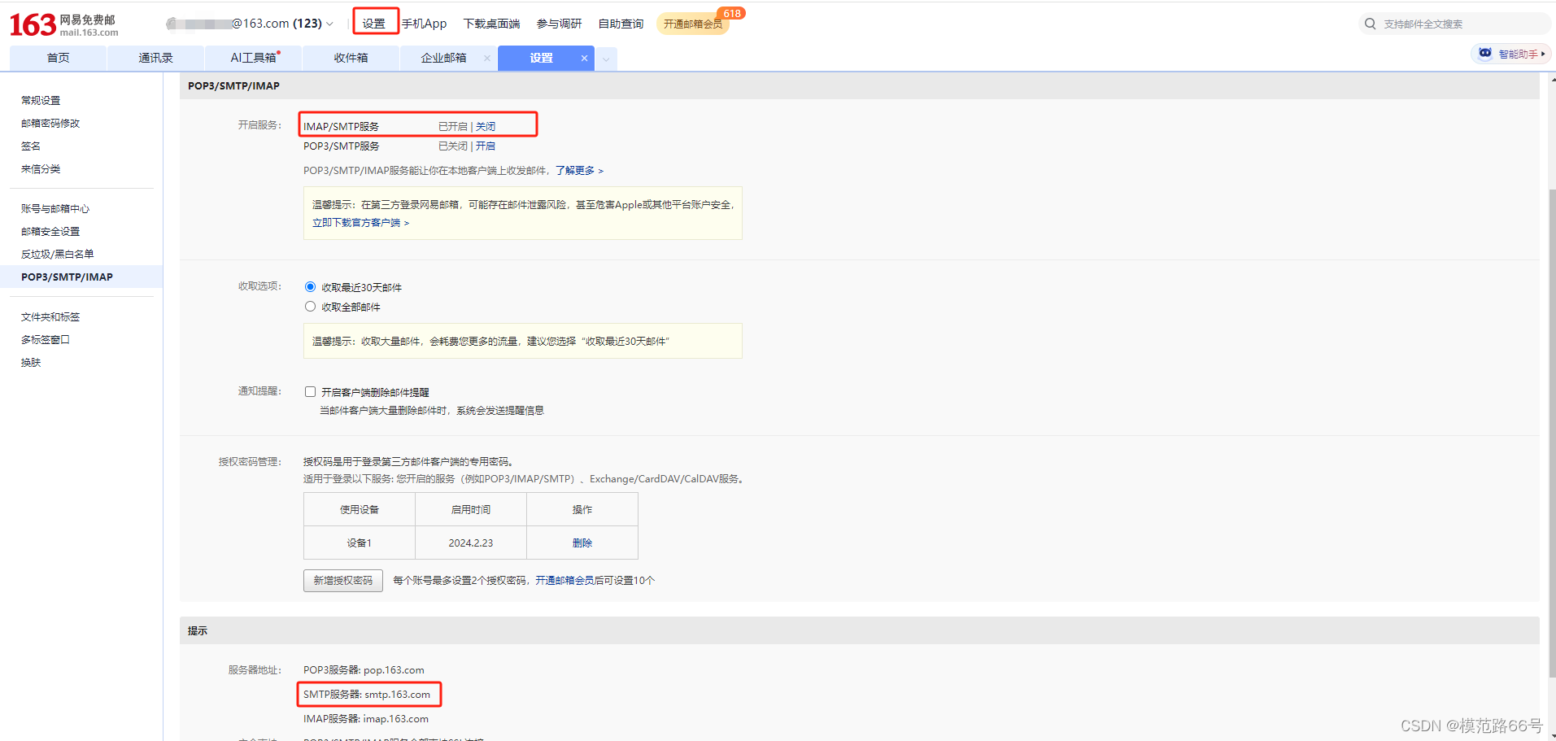The width and height of the screenshot is (1556, 741).
Task: Switch to the 通讯录 tab
Action: coord(155,58)
